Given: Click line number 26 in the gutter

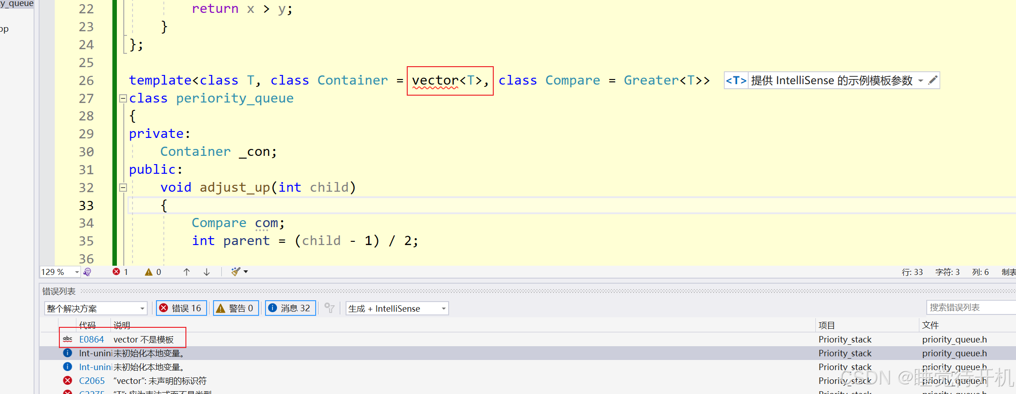Looking at the screenshot, I should click(x=86, y=80).
